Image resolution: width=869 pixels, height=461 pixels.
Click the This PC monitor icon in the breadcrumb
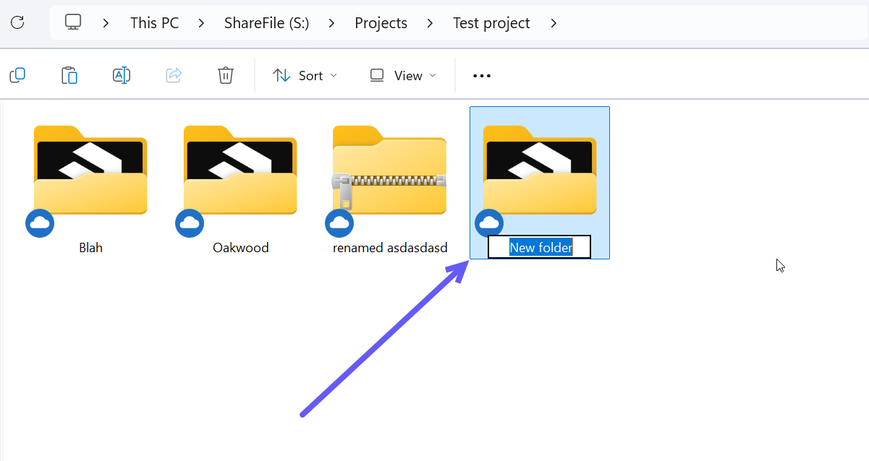(x=72, y=22)
